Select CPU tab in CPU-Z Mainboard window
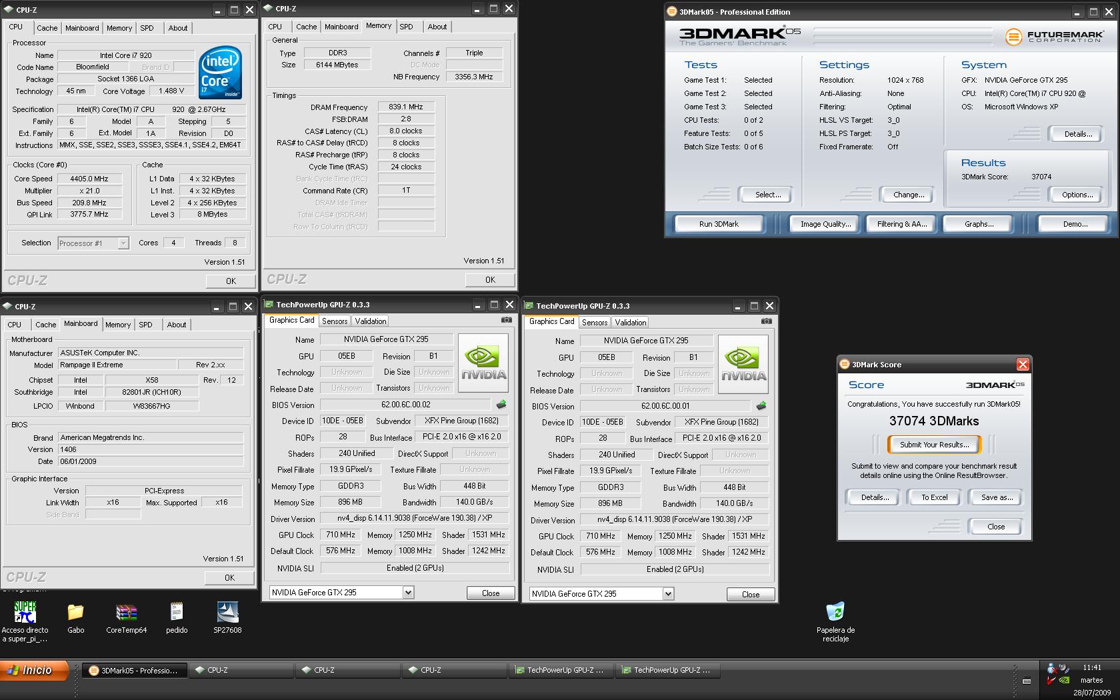This screenshot has width=1120, height=700. (15, 325)
